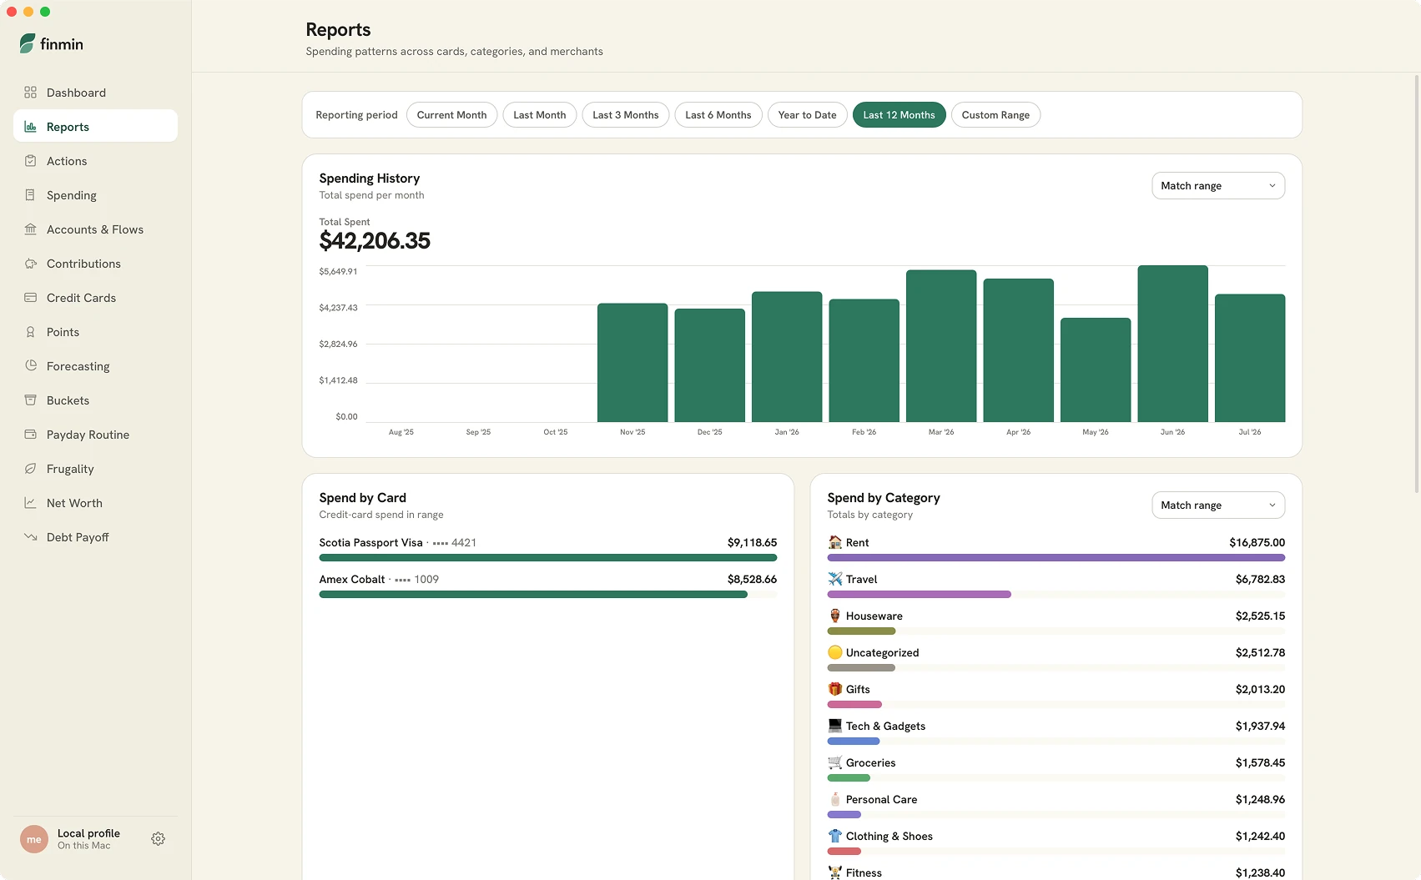The image size is (1421, 880).
Task: Click the Nov '25 spending bar
Action: point(632,363)
